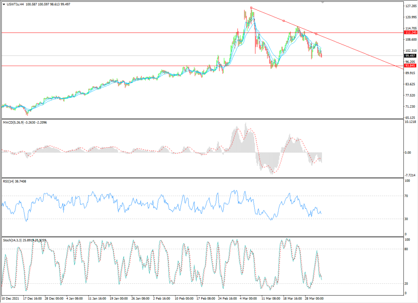Click the 17 Feb 08:00 date label
The width and height of the screenshot is (418, 303).
(x=206, y=299)
